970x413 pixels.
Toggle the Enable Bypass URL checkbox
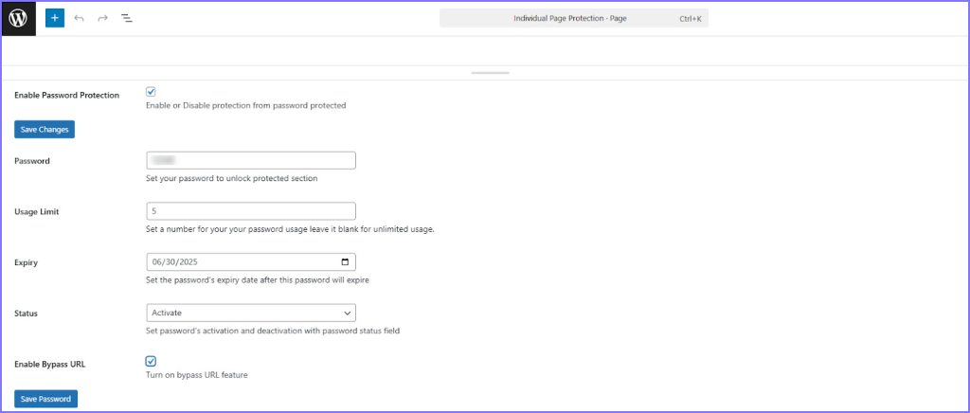151,361
